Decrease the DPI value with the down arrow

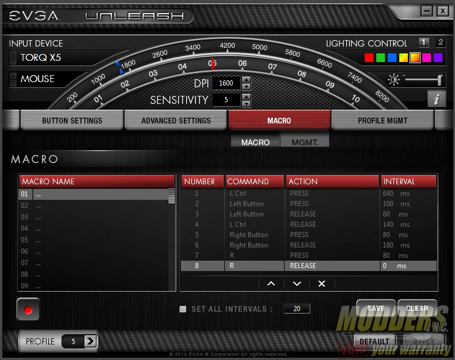pyautogui.click(x=246, y=87)
